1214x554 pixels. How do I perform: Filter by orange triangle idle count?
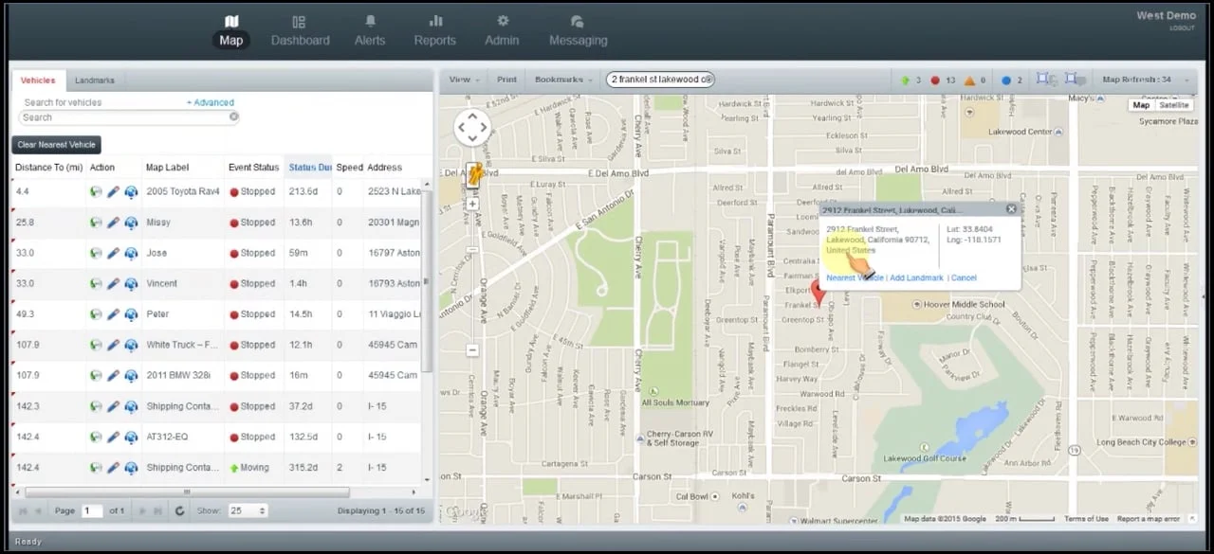pyautogui.click(x=975, y=80)
